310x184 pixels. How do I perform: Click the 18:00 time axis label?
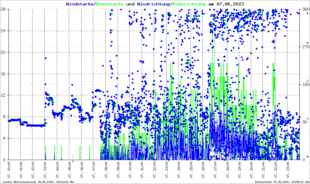click(228, 170)
